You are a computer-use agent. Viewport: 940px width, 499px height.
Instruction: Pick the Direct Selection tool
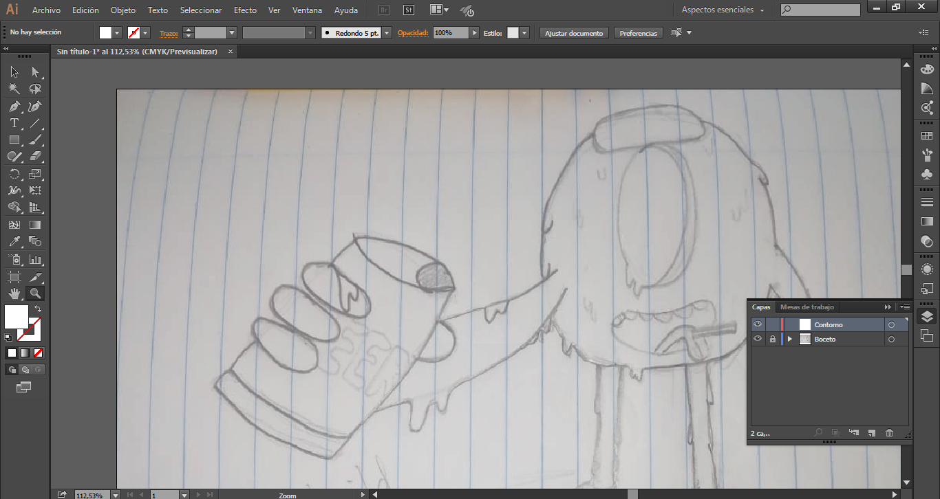[35, 72]
